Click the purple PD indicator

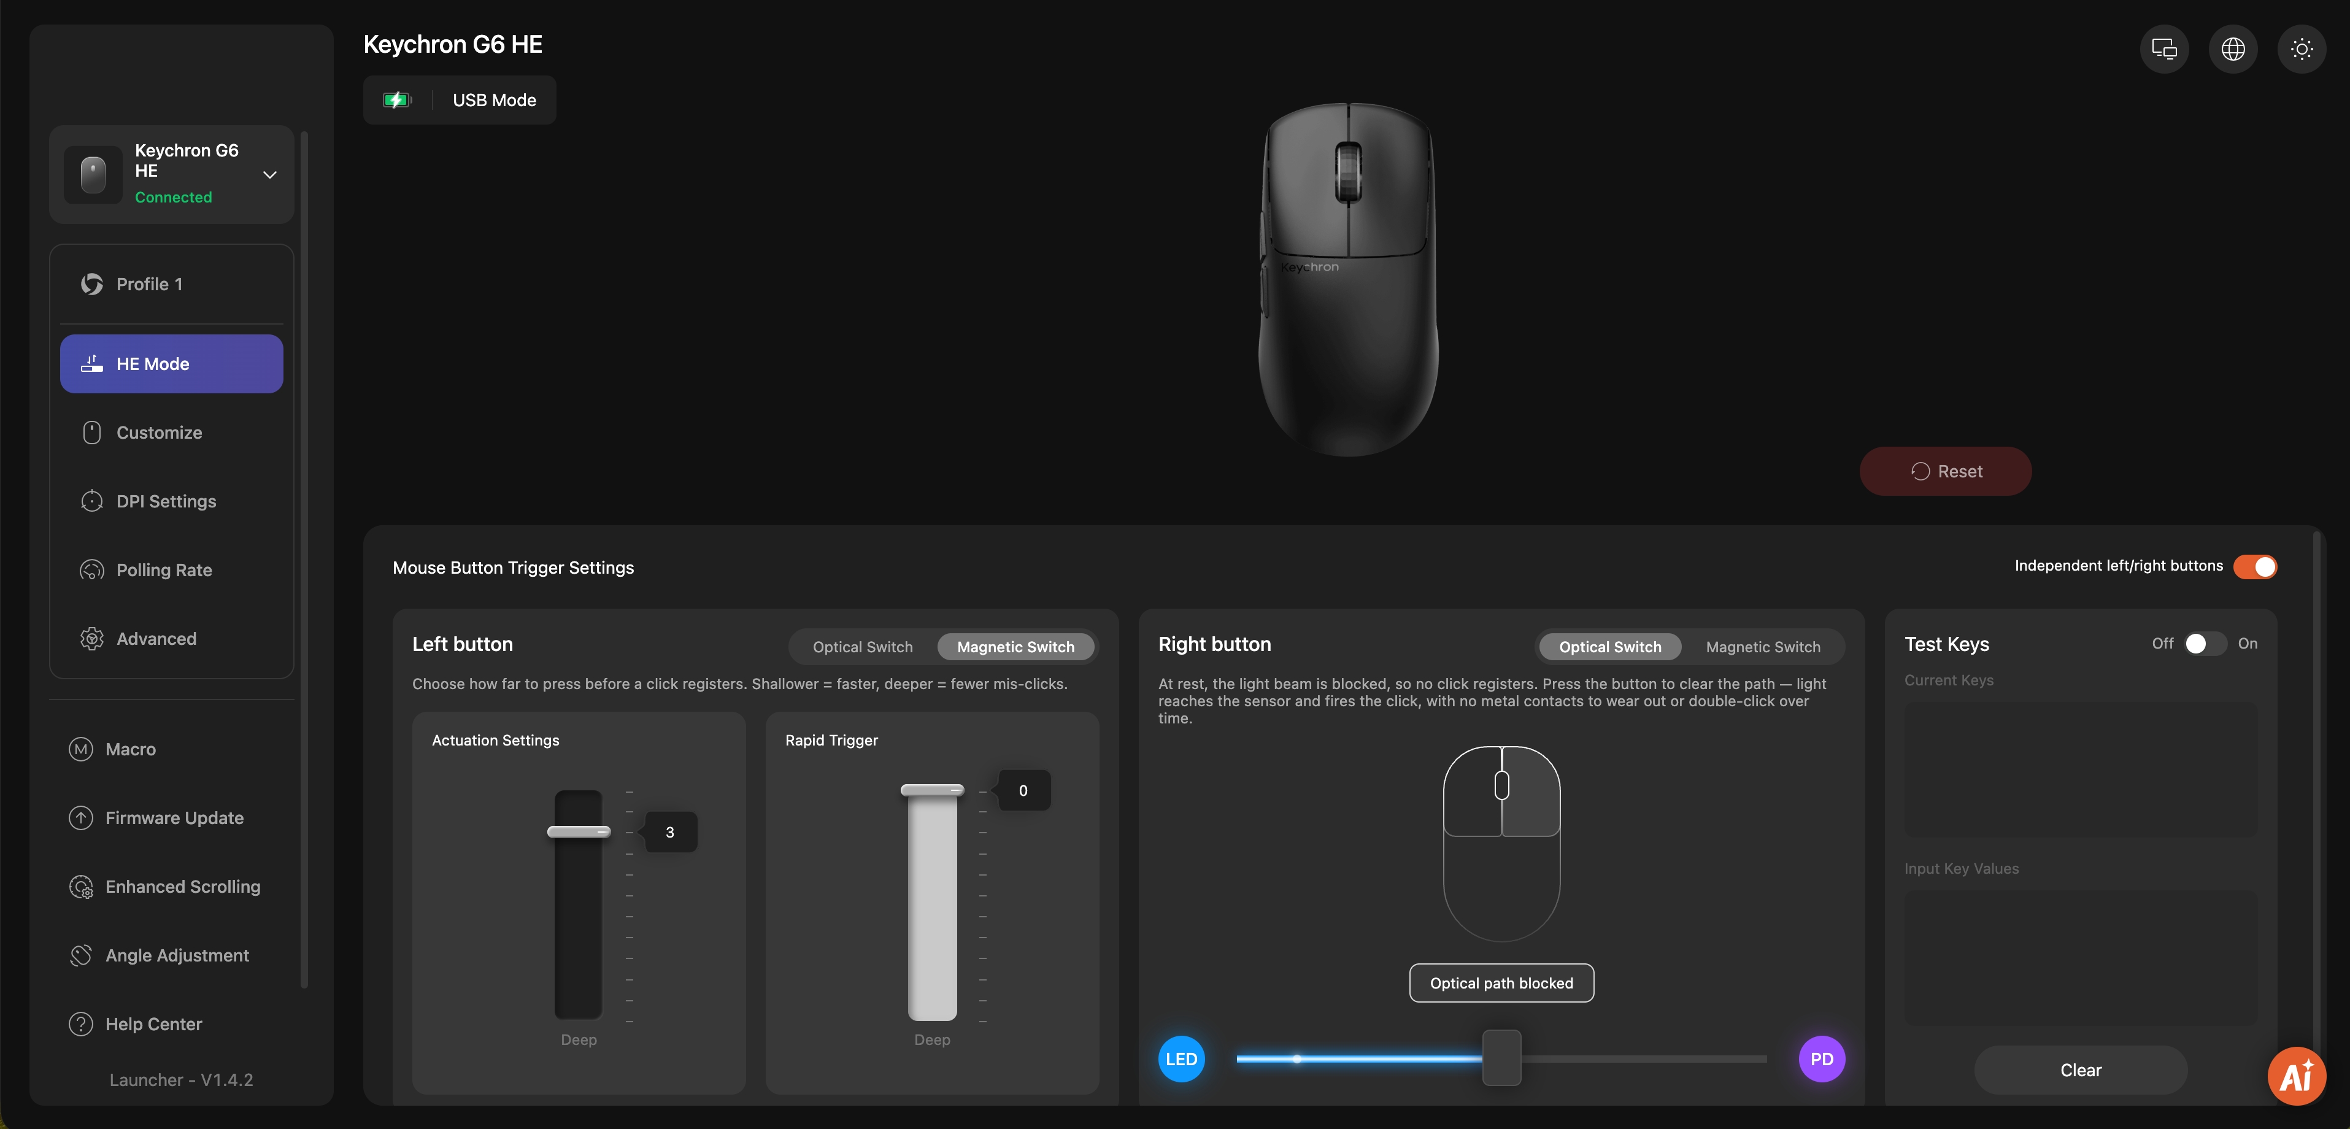[x=1822, y=1059]
